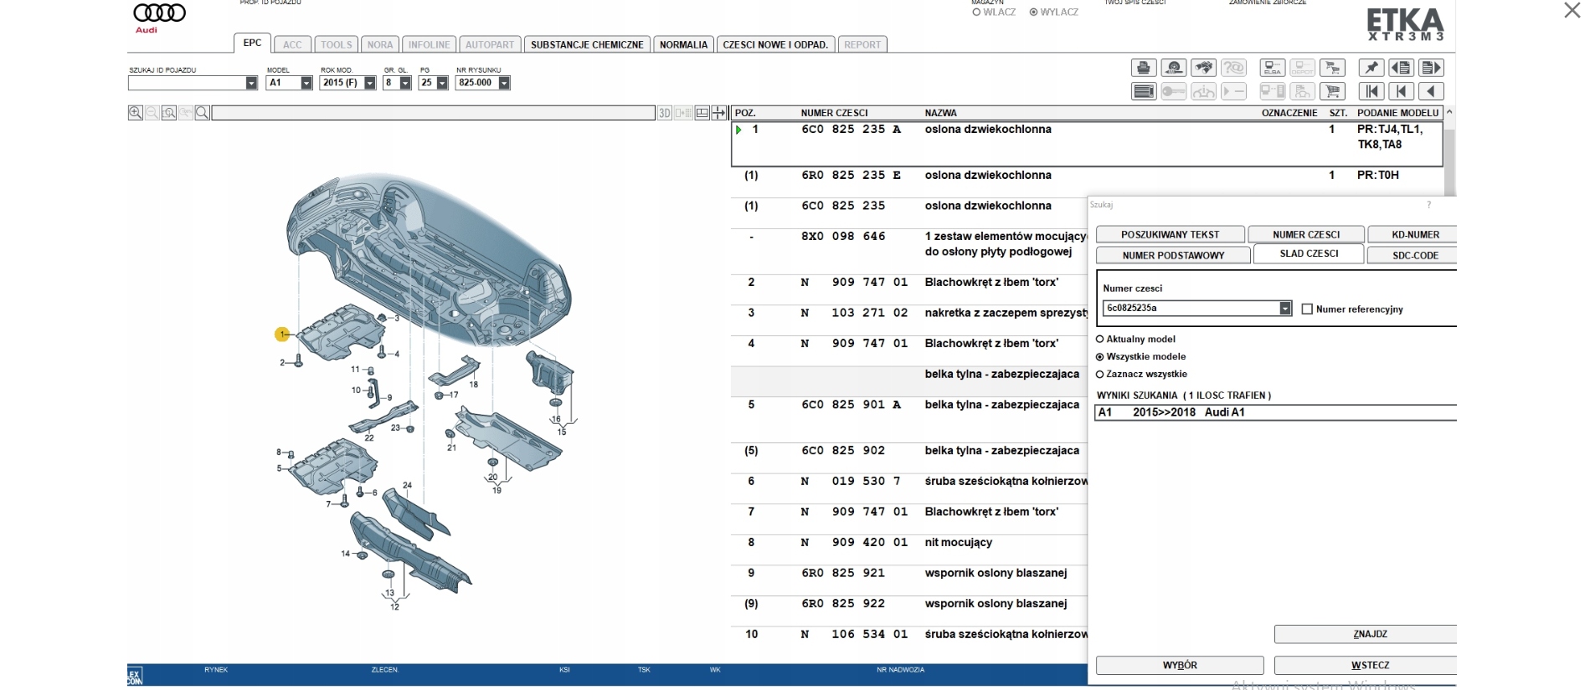Jump to first page arrow icon
1590x690 pixels.
click(x=1371, y=91)
